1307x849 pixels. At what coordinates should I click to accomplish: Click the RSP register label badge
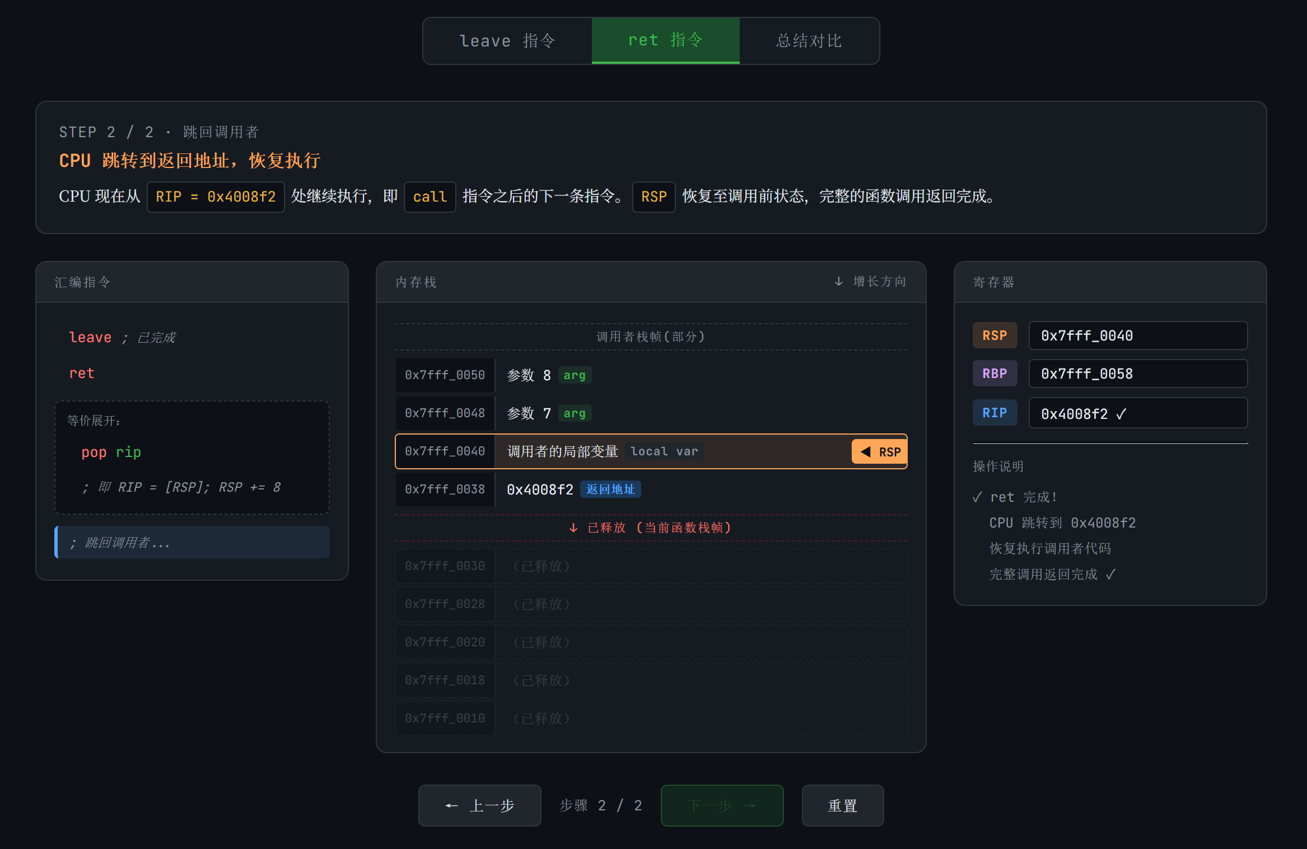coord(995,335)
